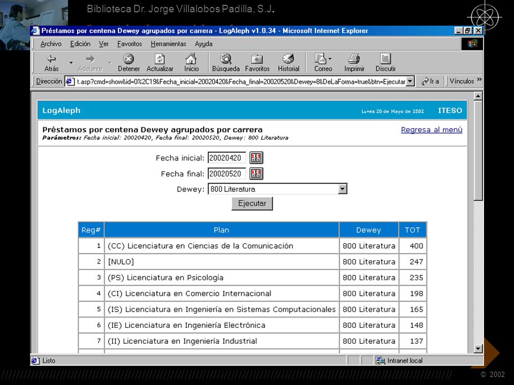Click the page icon in the address bar

click(70, 81)
